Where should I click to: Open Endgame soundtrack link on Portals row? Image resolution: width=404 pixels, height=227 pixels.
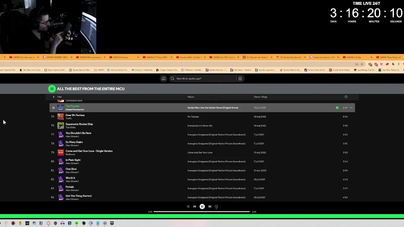(217, 189)
